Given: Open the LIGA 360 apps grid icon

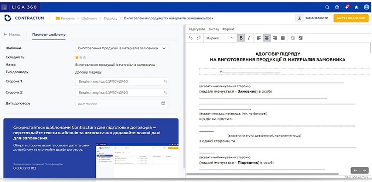Looking at the screenshot, I should 4,7.
